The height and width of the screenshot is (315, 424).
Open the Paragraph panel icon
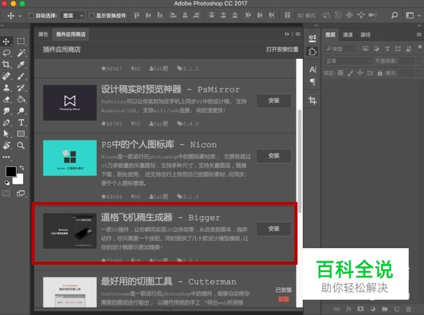[312, 82]
